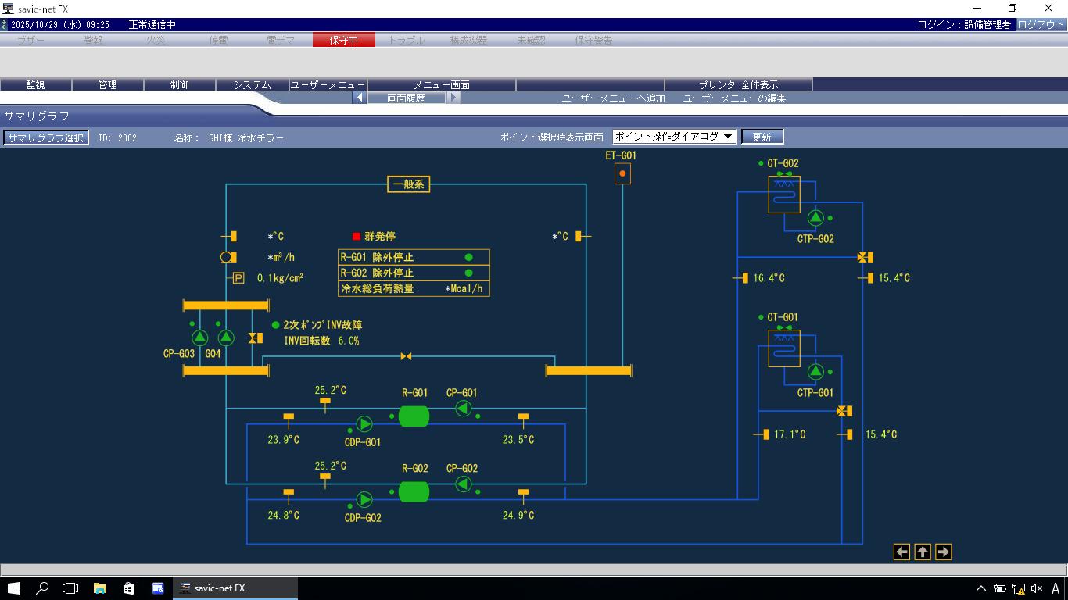This screenshot has width=1068, height=600.
Task: Click the サマリグラフ選択 button
Action: coord(45,137)
